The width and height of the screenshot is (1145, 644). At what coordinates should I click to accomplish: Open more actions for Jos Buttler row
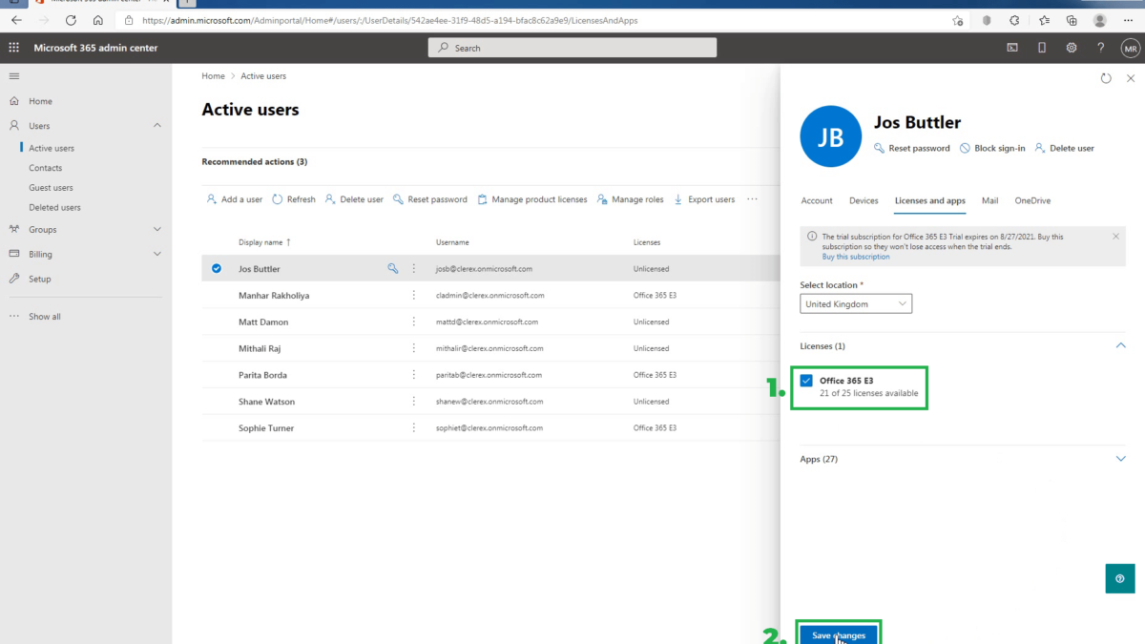(414, 269)
